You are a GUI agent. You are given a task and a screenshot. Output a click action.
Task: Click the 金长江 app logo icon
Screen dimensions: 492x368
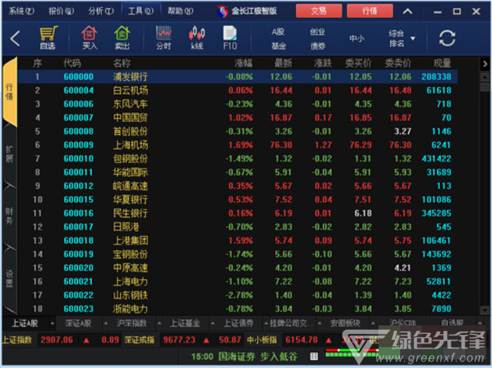[223, 12]
